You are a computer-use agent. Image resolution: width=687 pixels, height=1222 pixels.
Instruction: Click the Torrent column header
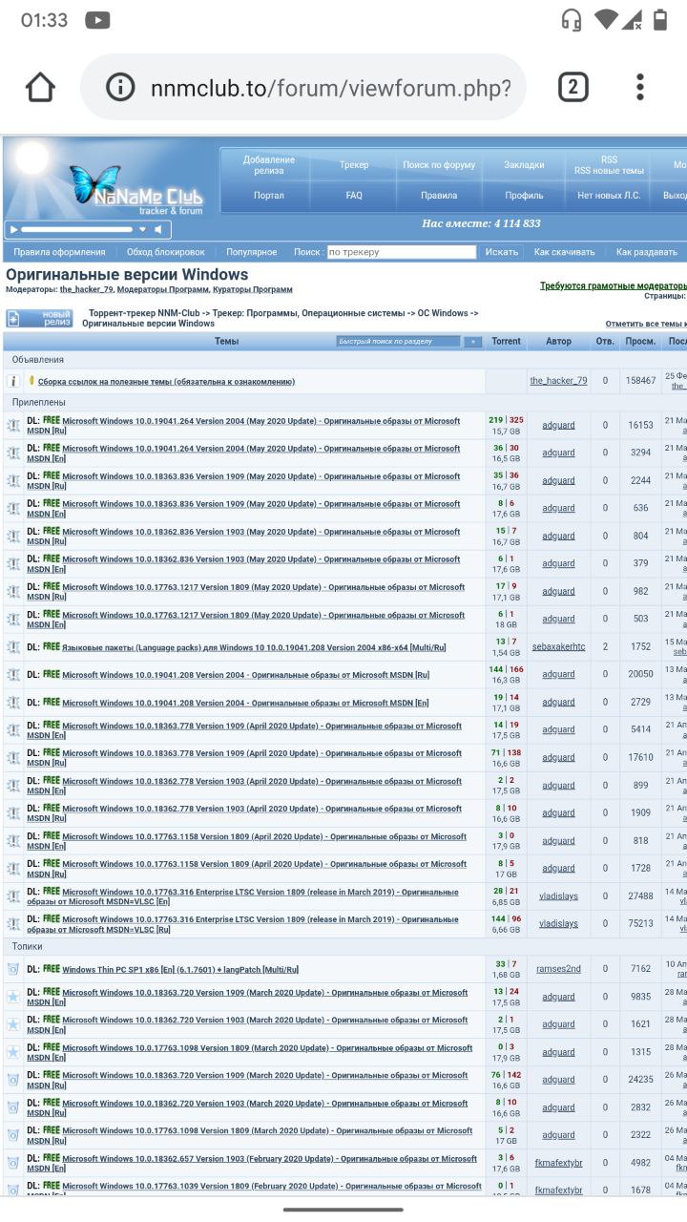507,341
